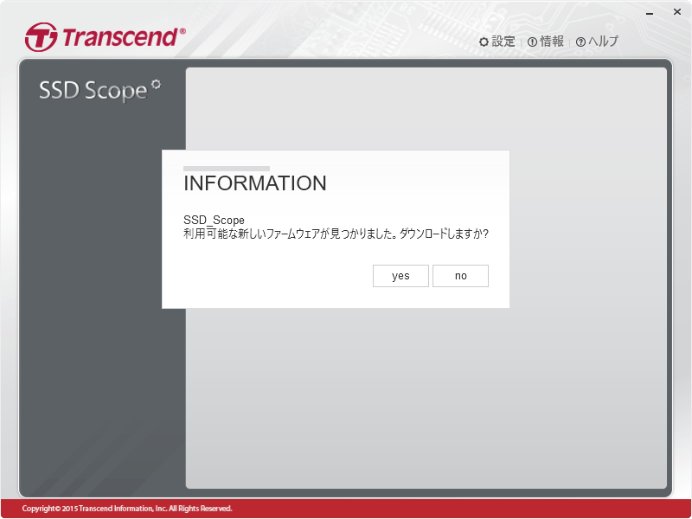The width and height of the screenshot is (692, 519).
Task: Minimize the SSD Scope window
Action: [650, 13]
